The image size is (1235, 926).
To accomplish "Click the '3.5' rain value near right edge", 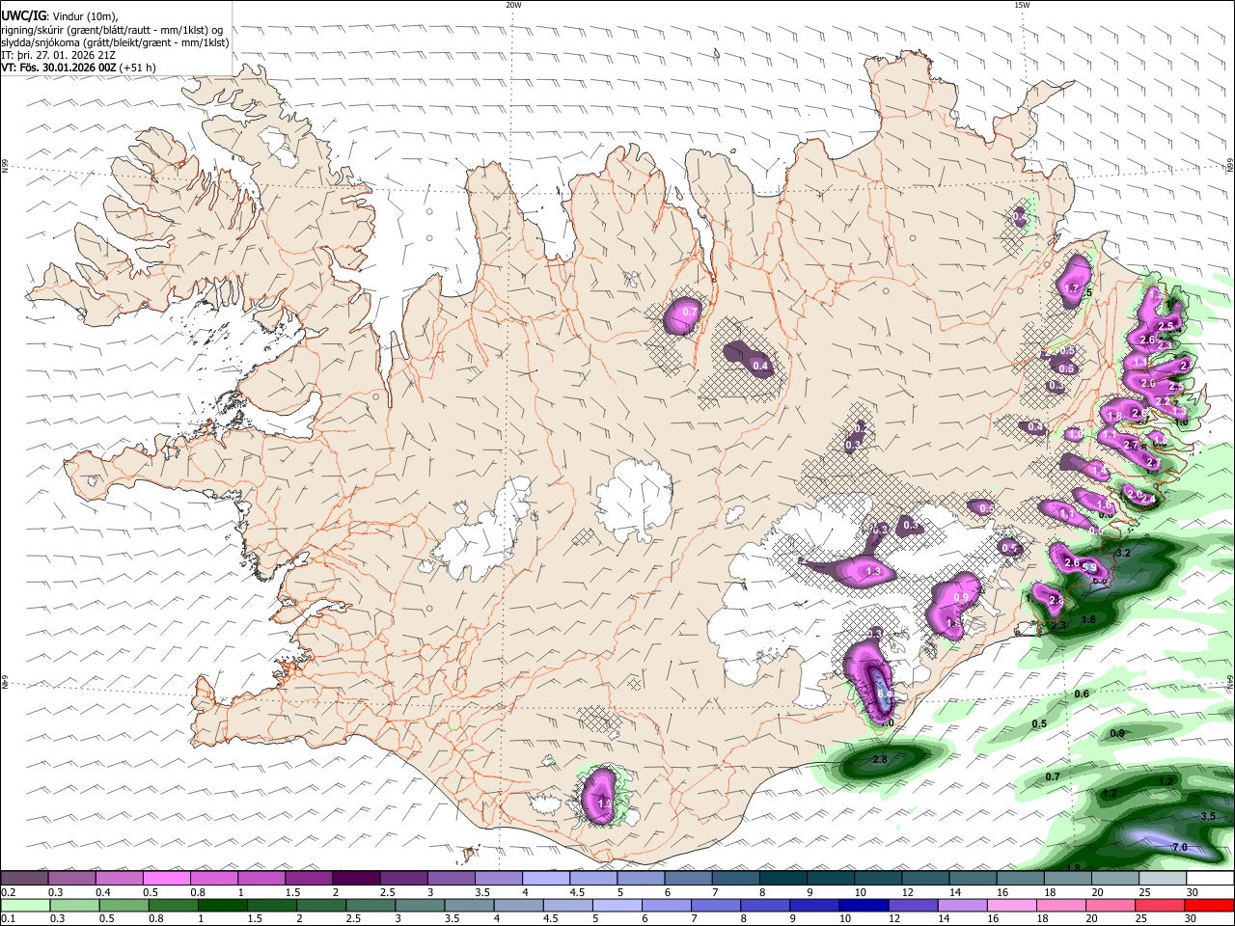I will [1208, 816].
